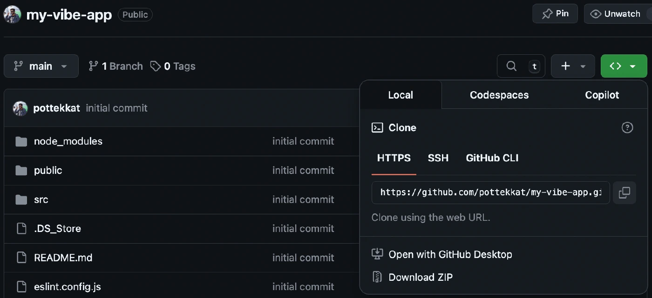Click the Clone heading in the Local panel
Image resolution: width=652 pixels, height=298 pixels.
(x=402, y=127)
